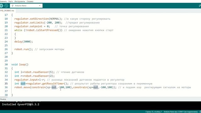Click robot.move at start of line 36
201x113 pixels.
pos(22,87)
